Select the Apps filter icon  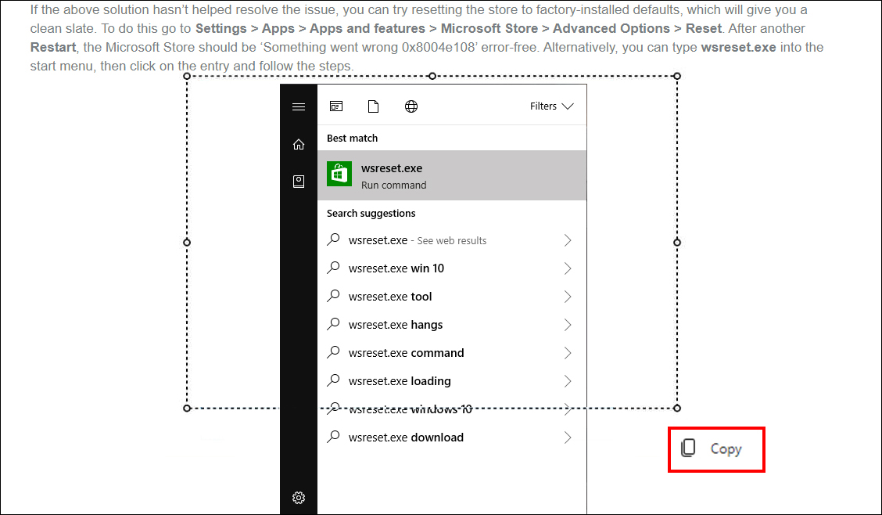[x=336, y=106]
